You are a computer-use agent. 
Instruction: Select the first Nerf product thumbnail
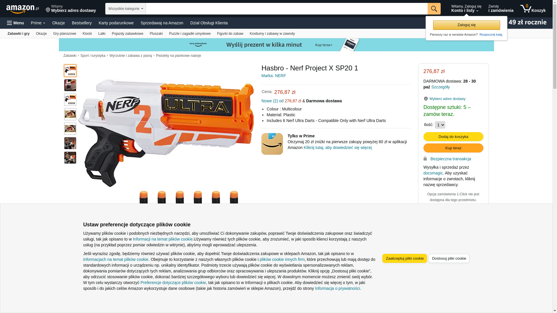coord(70,71)
